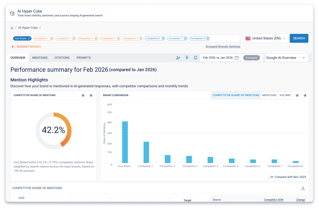Click the Competitor 1 bar in chart
This screenshot has height=208, width=319.
(146, 152)
